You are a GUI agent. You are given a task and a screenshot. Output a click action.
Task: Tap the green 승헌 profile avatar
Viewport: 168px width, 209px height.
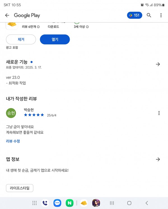11,113
